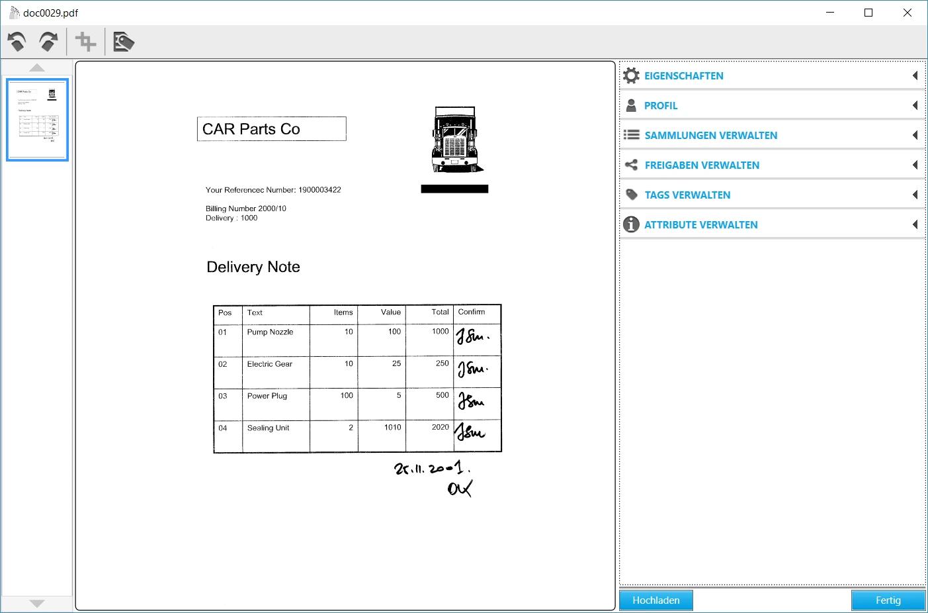Click the info icon beside Attribute verwalten
This screenshot has width=928, height=613.
point(632,224)
